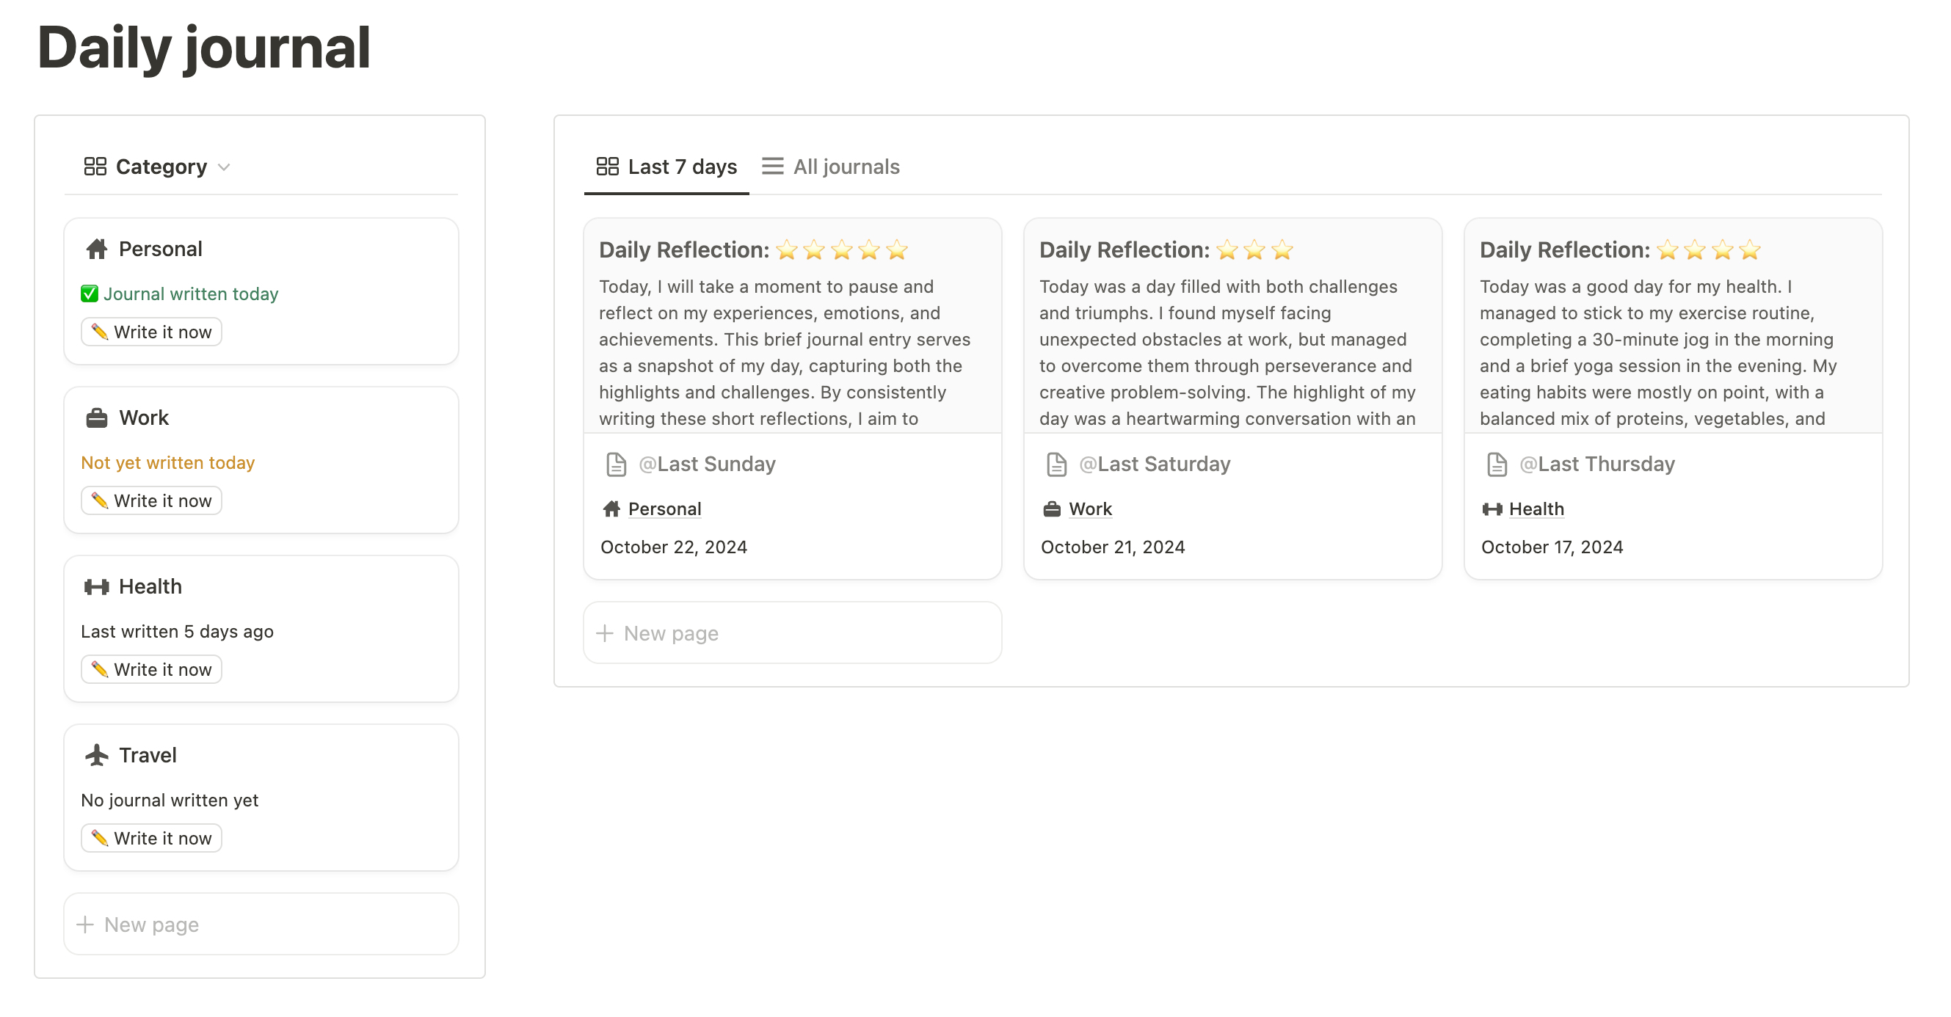The height and width of the screenshot is (1017, 1951).
Task: Open the Work category link on the October 21 card
Action: tap(1089, 509)
